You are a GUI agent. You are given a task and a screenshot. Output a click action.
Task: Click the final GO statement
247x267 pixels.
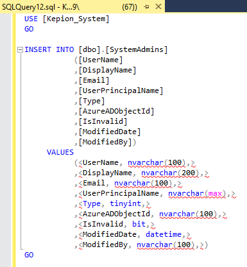[x=29, y=255]
